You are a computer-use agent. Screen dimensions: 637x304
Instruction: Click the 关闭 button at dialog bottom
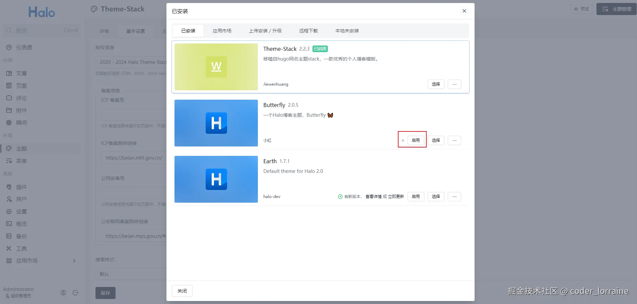[182, 291]
